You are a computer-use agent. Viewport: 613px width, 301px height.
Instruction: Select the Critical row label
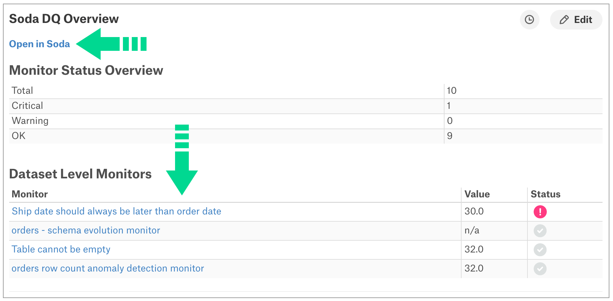pyautogui.click(x=28, y=106)
